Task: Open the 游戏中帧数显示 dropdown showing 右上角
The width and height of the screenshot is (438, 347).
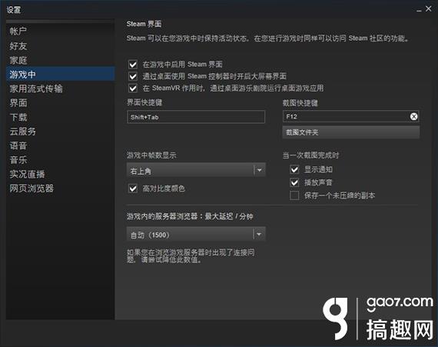Action: [x=196, y=170]
